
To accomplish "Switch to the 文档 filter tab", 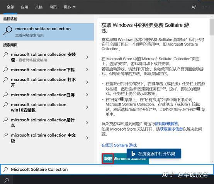I will (39, 7).
